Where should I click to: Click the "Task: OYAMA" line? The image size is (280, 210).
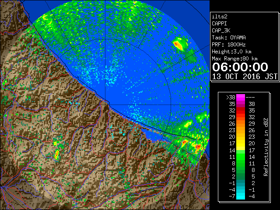pyautogui.click(x=229, y=38)
